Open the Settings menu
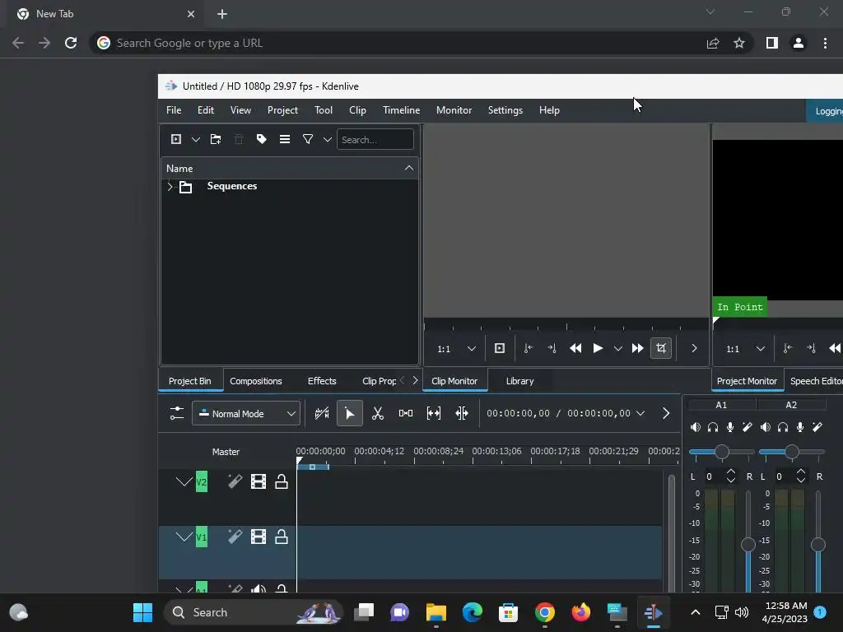Image resolution: width=843 pixels, height=632 pixels. pyautogui.click(x=505, y=110)
